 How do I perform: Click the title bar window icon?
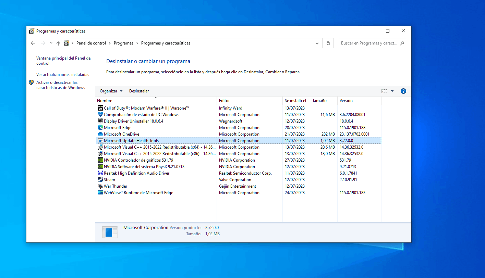(x=32, y=31)
